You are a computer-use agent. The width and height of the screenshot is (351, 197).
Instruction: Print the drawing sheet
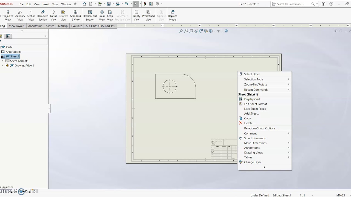pyautogui.click(x=118, y=4)
